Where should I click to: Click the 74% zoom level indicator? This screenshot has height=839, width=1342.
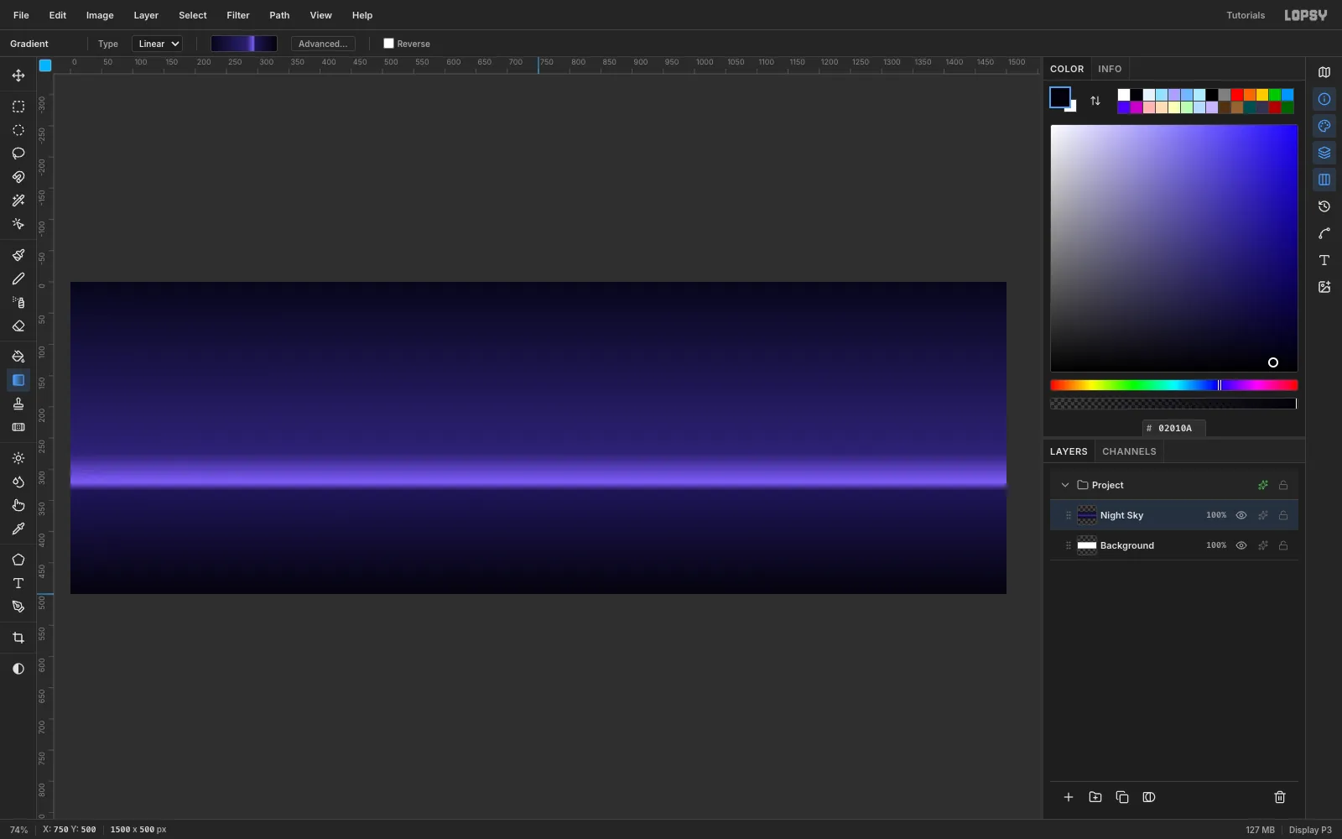pos(18,830)
